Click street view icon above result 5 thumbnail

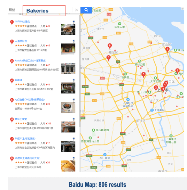point(73,100)
